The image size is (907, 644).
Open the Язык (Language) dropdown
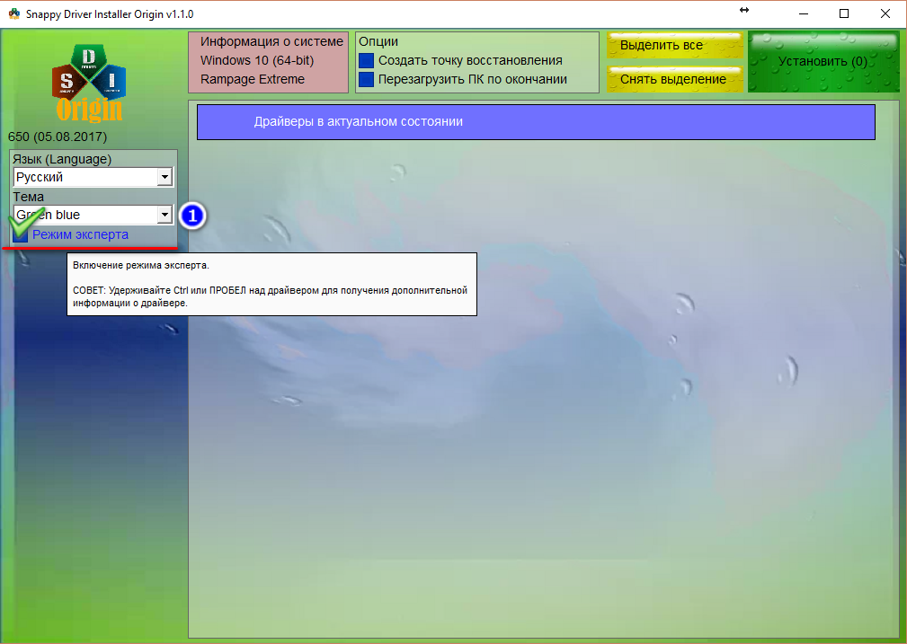tap(164, 178)
